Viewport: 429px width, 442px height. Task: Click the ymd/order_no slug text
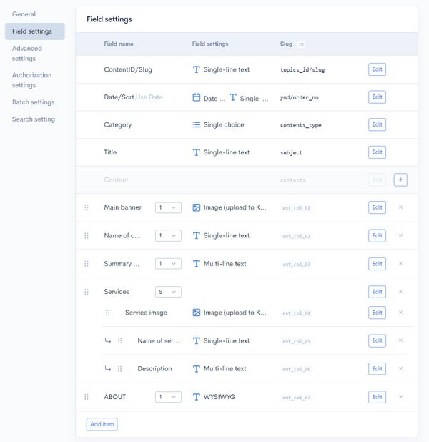coord(299,97)
